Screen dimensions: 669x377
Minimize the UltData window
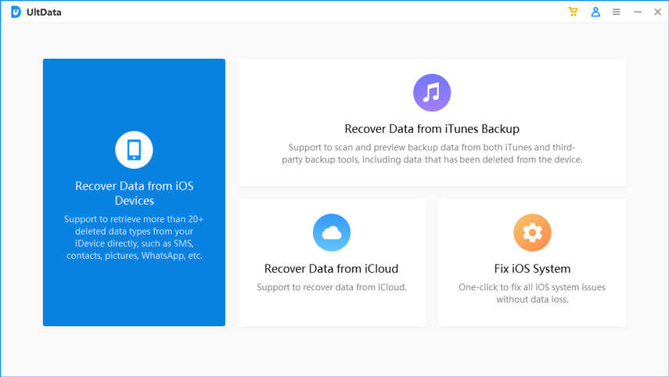[x=637, y=12]
